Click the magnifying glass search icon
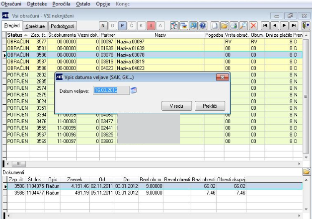This screenshot has height=219, width=312. (x=243, y=26)
